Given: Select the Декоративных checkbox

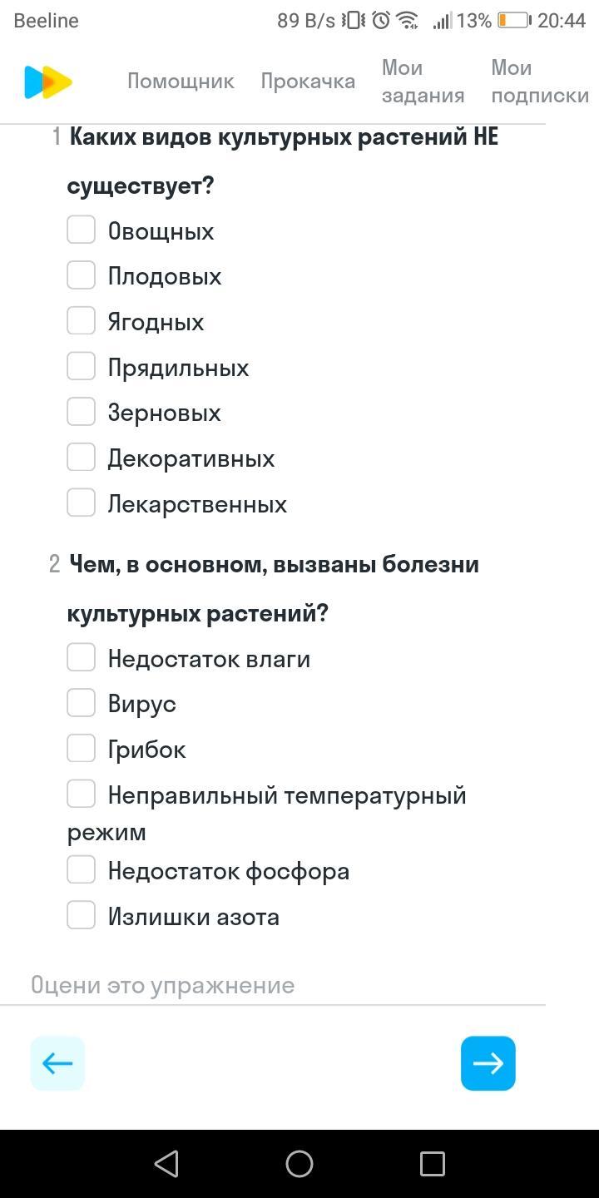Looking at the screenshot, I should (x=82, y=457).
